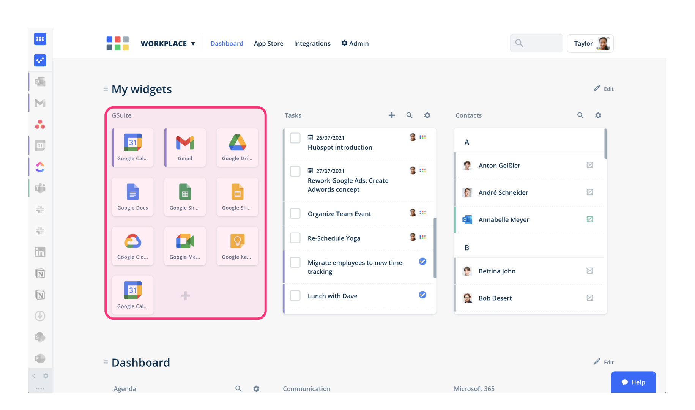Open the Gmail icon in the sidebar
Viewport: 695px width, 410px height.
click(40, 103)
